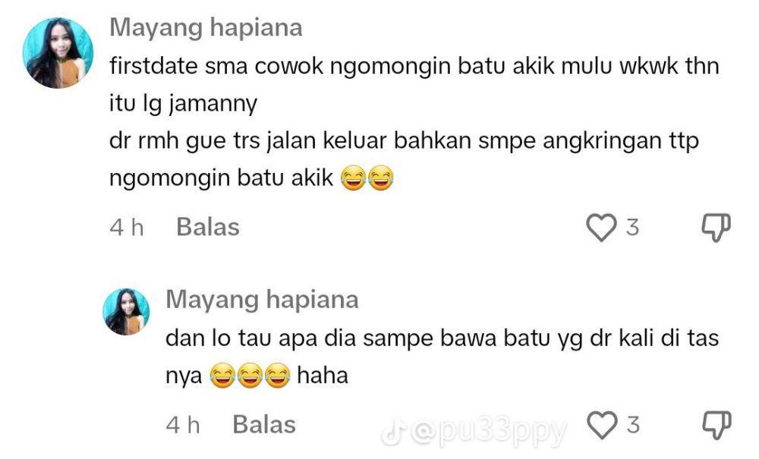
Task: Click the like count 3 on the first comment
Action: tap(632, 228)
